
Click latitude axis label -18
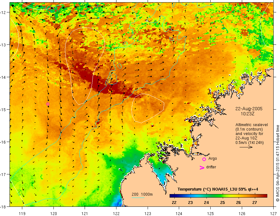3,206
